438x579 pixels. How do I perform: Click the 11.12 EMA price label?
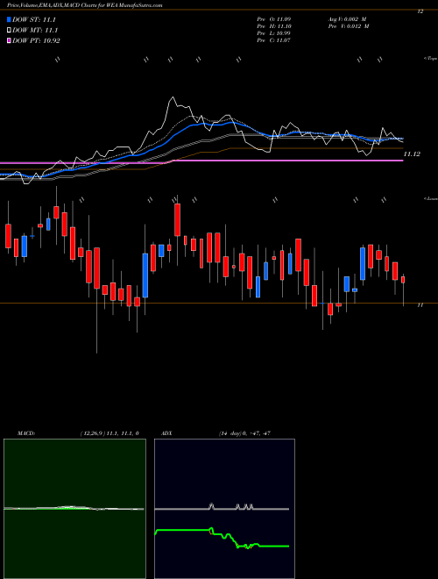(x=412, y=154)
